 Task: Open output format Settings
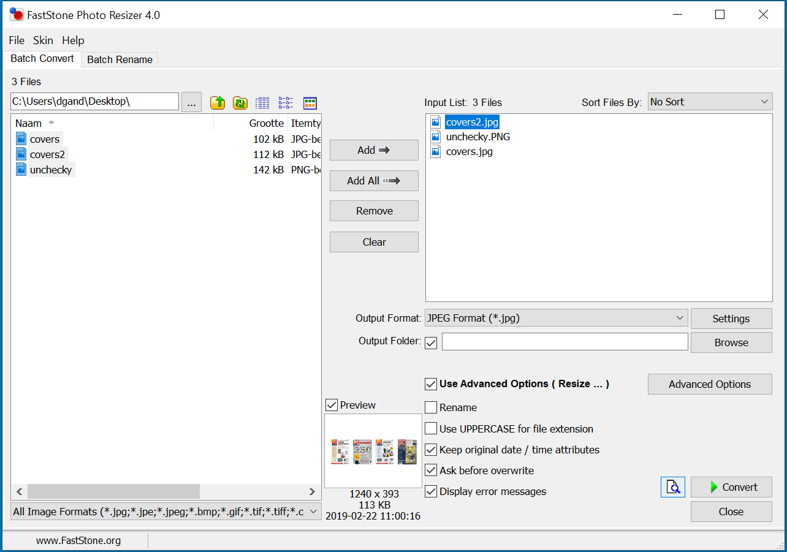point(731,319)
